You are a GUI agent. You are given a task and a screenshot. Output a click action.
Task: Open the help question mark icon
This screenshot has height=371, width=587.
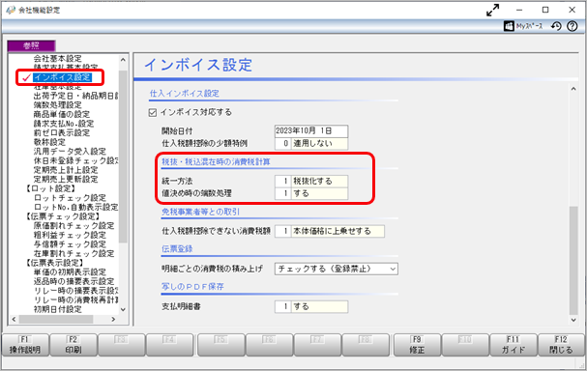pyautogui.click(x=572, y=26)
